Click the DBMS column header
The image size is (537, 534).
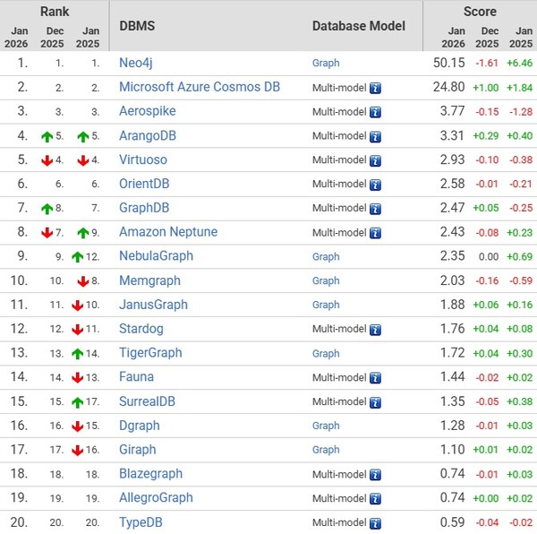[x=137, y=26]
